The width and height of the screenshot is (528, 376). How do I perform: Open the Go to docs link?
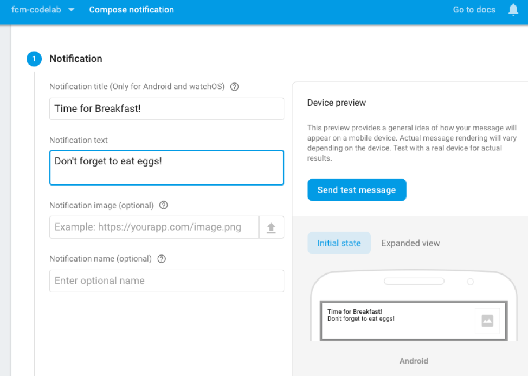click(474, 10)
